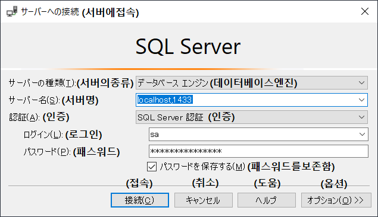The image size is (378, 217).
Task: Click the server connection icon in the title bar
Action: pos(12,11)
